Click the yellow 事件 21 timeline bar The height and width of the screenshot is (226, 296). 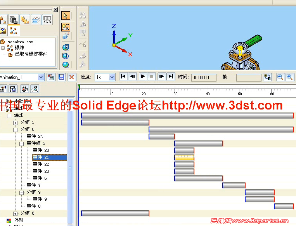[x=184, y=157]
